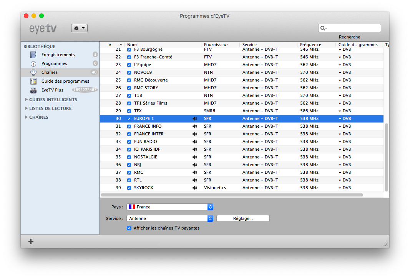Open the Enregistrements library icon

click(33, 55)
